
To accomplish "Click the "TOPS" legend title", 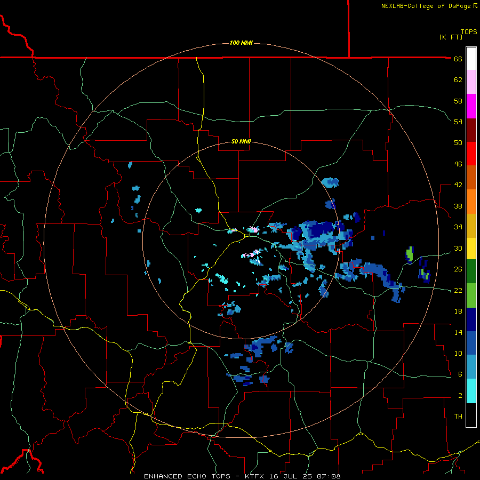I will coord(469,31).
